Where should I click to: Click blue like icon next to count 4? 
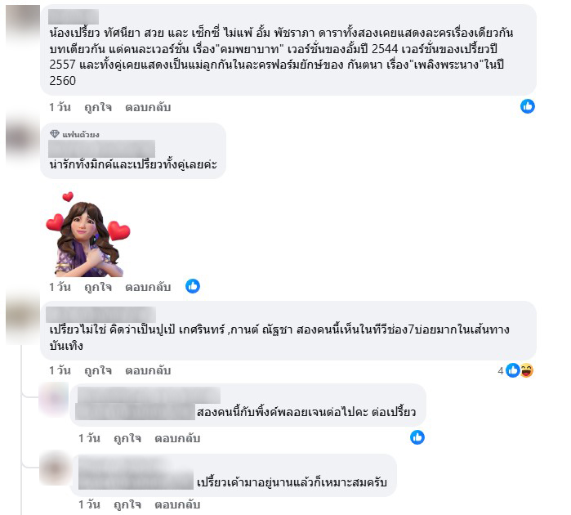coord(513,370)
